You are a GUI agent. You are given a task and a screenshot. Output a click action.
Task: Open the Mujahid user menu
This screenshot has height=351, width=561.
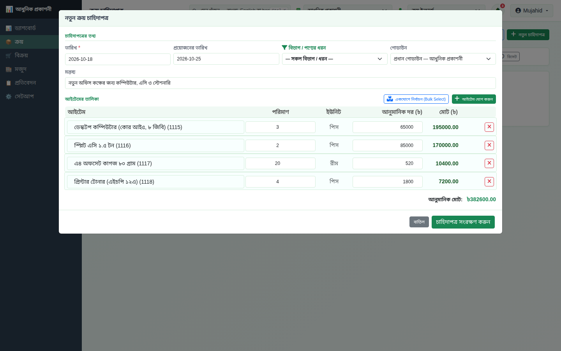coord(532,11)
